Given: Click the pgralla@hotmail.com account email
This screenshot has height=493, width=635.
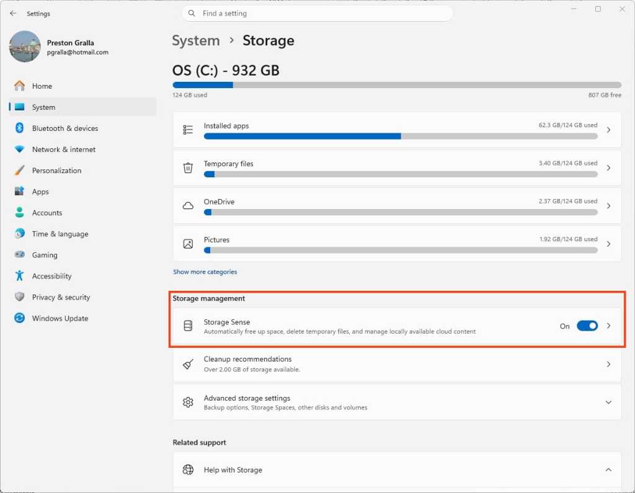Looking at the screenshot, I should [78, 52].
